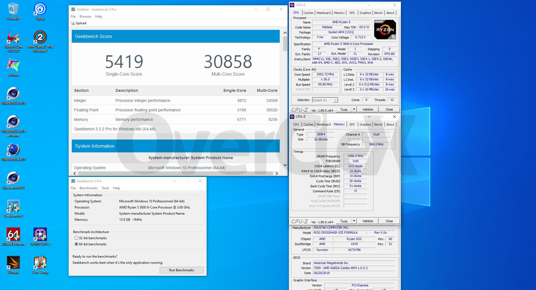This screenshot has width=536, height=290.
Task: Launch the Geekbench 3 desktop shortcut
Action: click(x=13, y=208)
